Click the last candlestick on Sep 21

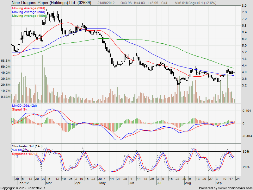[234, 73]
